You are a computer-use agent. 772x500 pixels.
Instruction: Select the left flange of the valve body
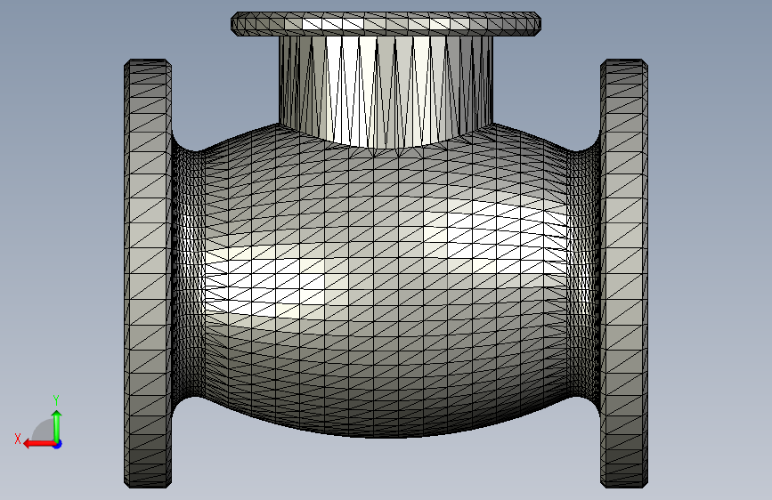coord(148,274)
